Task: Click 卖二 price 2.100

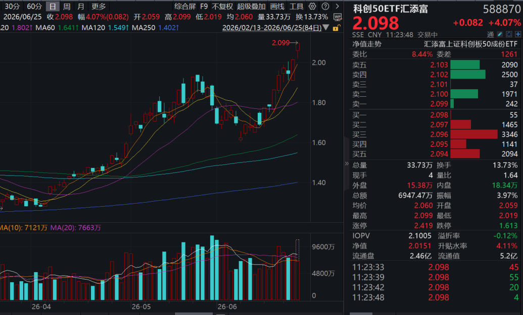Action: pyautogui.click(x=439, y=94)
